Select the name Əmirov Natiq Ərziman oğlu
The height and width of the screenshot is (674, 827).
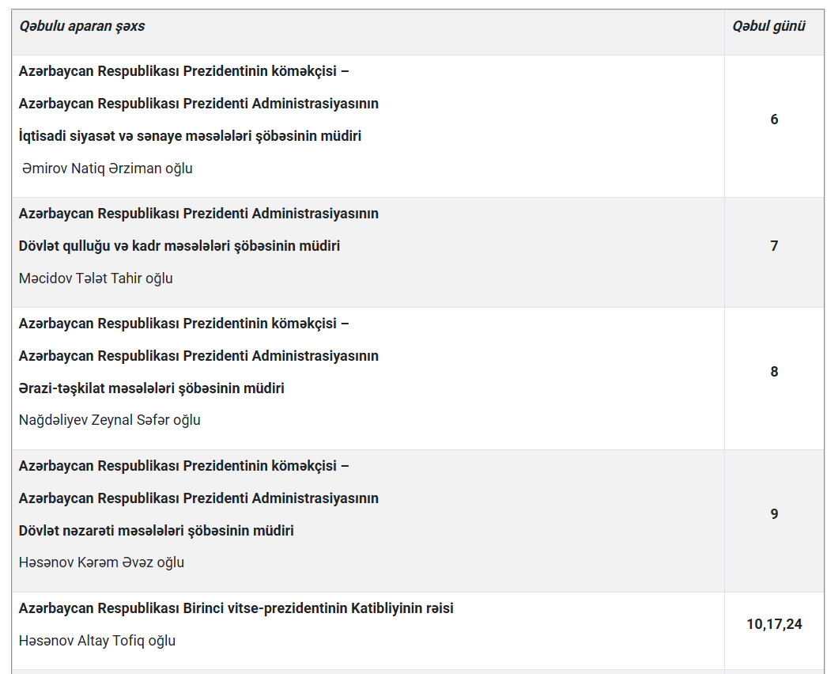[x=107, y=168]
